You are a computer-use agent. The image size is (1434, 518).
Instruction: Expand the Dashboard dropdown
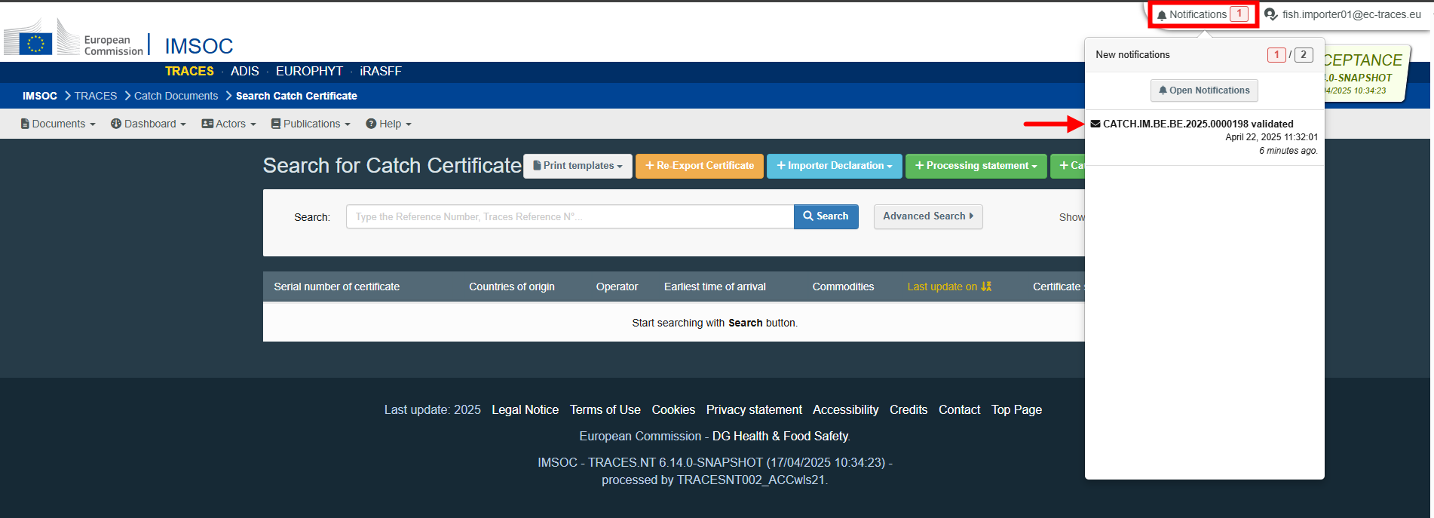(x=148, y=124)
